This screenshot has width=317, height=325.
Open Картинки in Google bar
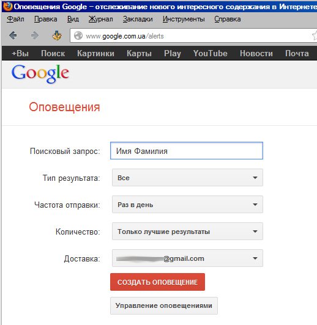pyautogui.click(x=95, y=54)
